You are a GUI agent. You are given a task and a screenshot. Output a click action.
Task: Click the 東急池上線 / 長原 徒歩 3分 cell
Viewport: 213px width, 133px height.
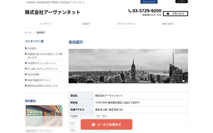[x=140, y=110]
